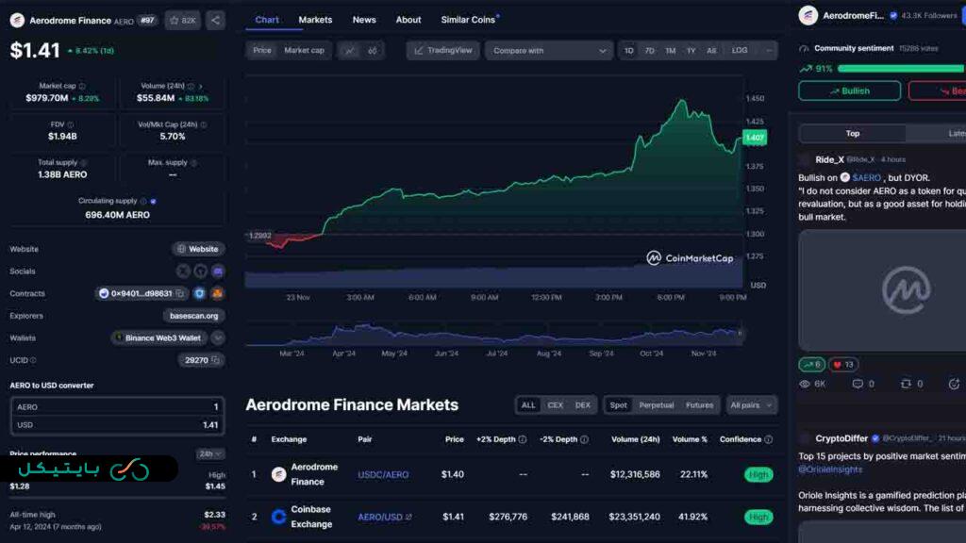Open the Similar Coins tab
Image resolution: width=966 pixels, height=543 pixels.
coord(470,20)
